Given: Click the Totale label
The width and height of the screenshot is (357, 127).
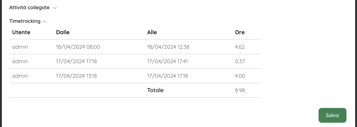Looking at the screenshot, I should (x=155, y=90).
